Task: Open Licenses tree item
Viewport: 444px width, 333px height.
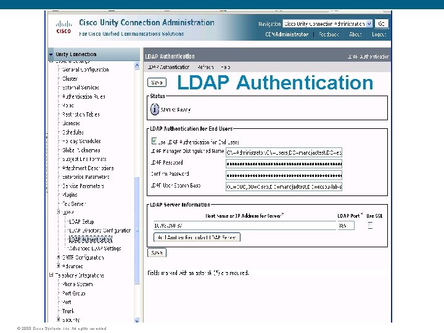Action: (71, 123)
